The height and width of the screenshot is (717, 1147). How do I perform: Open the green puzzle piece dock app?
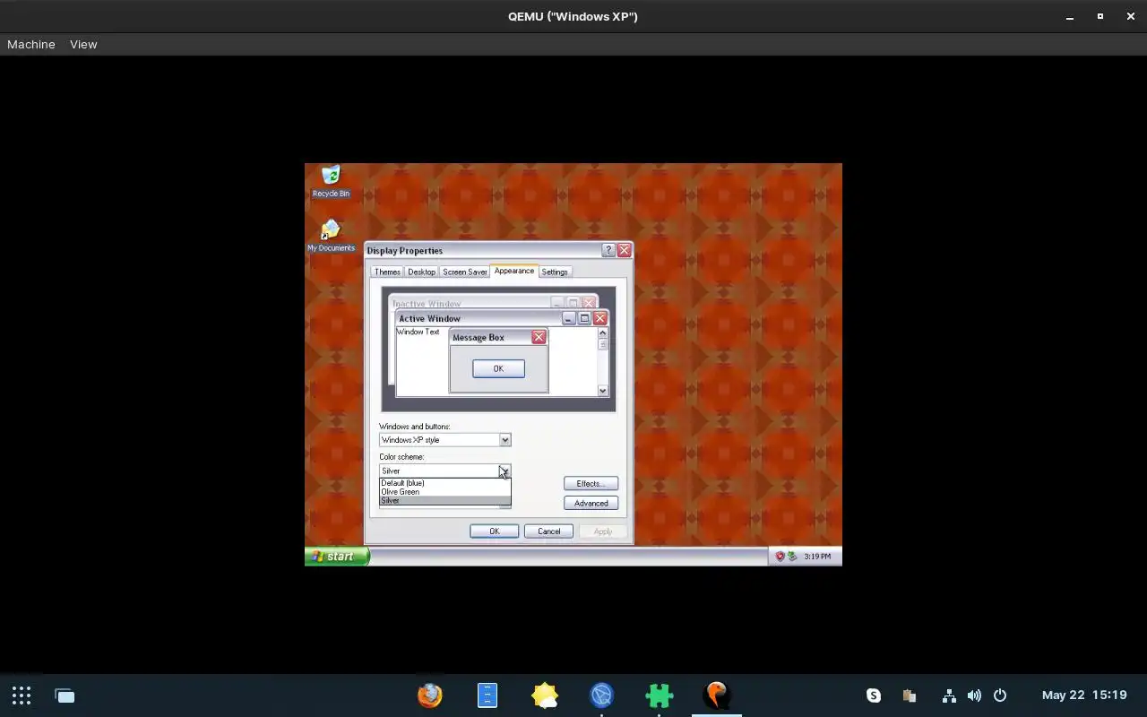pyautogui.click(x=660, y=695)
